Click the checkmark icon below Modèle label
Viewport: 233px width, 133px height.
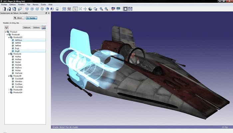pos(7,27)
